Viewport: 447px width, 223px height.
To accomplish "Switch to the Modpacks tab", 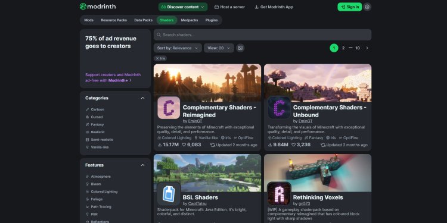I will 190,20.
